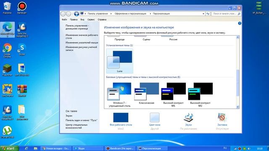The width and height of the screenshot is (269, 151).
Task: Open the Сервис menu
Action: (91, 20)
